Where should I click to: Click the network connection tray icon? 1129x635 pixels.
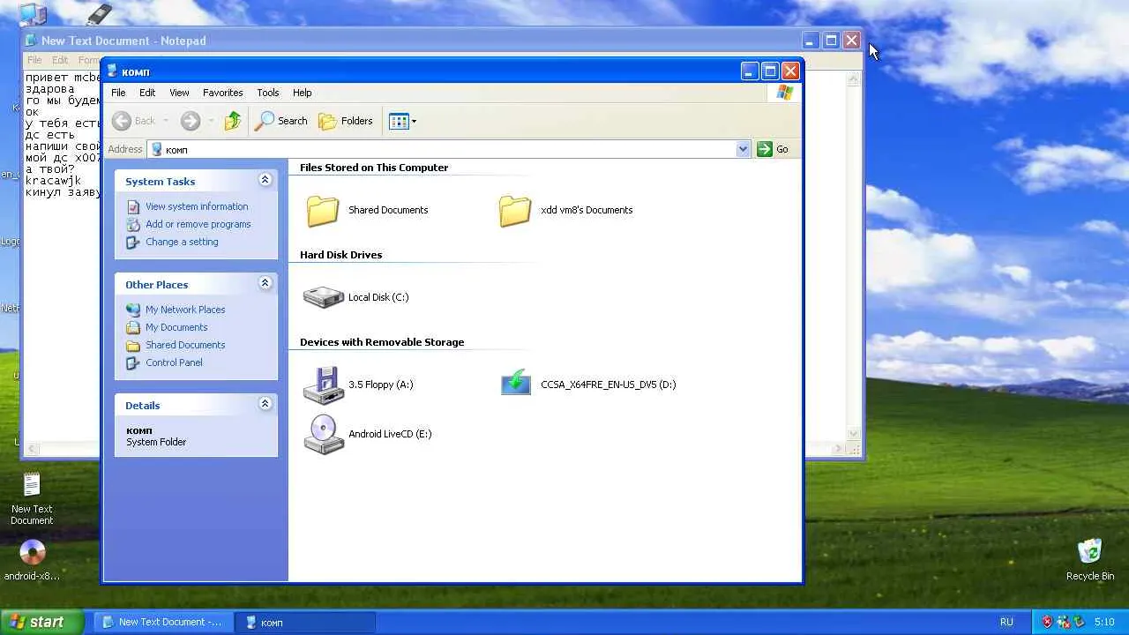(1063, 622)
